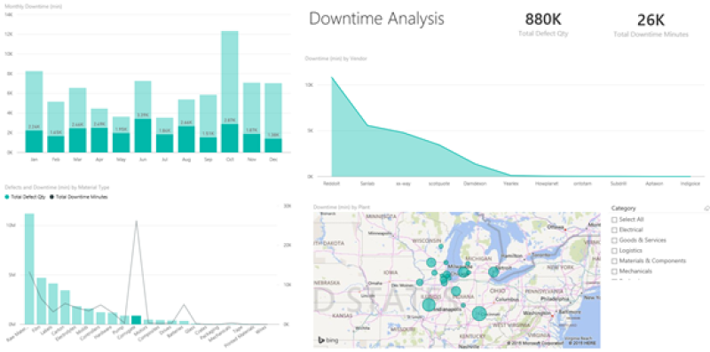Clear Category slicer selections with eraser icon
Screen dimensions: 710x352
point(706,208)
